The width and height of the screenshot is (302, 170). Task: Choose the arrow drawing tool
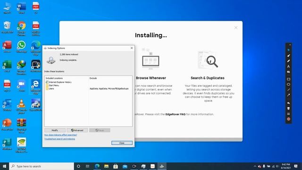coord(288,95)
